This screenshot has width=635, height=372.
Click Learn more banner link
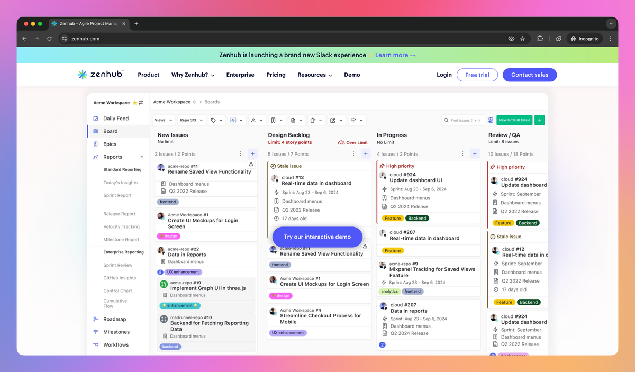(x=395, y=55)
